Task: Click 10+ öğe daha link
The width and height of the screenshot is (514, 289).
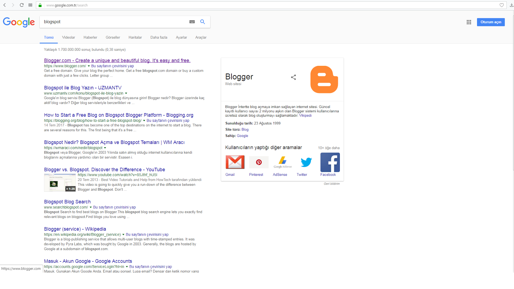Action: coord(329,148)
